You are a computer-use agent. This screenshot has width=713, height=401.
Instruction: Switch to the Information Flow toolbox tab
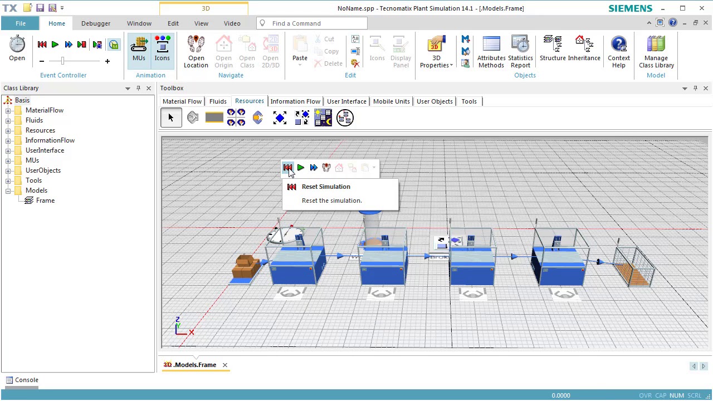coord(295,101)
